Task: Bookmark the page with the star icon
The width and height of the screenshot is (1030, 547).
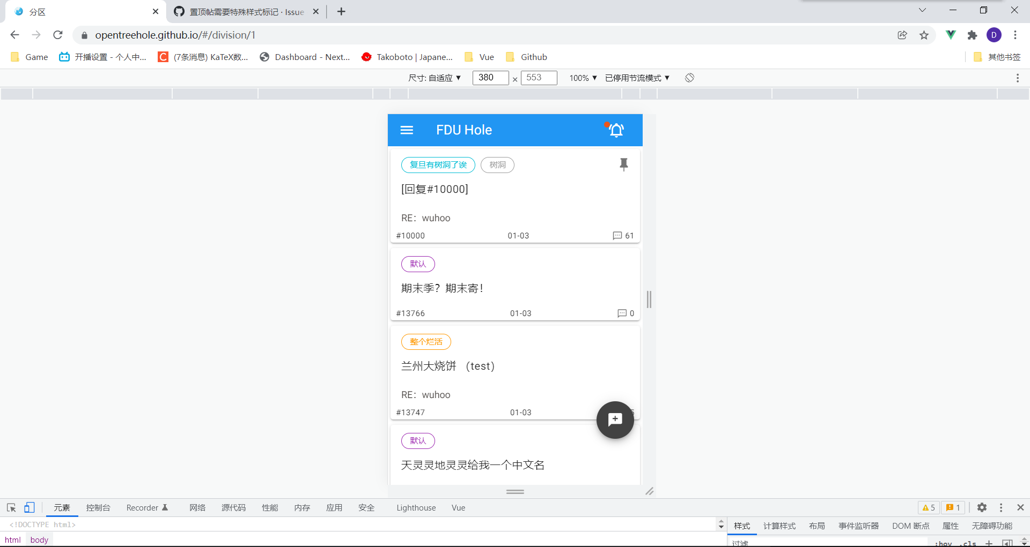Action: point(924,35)
